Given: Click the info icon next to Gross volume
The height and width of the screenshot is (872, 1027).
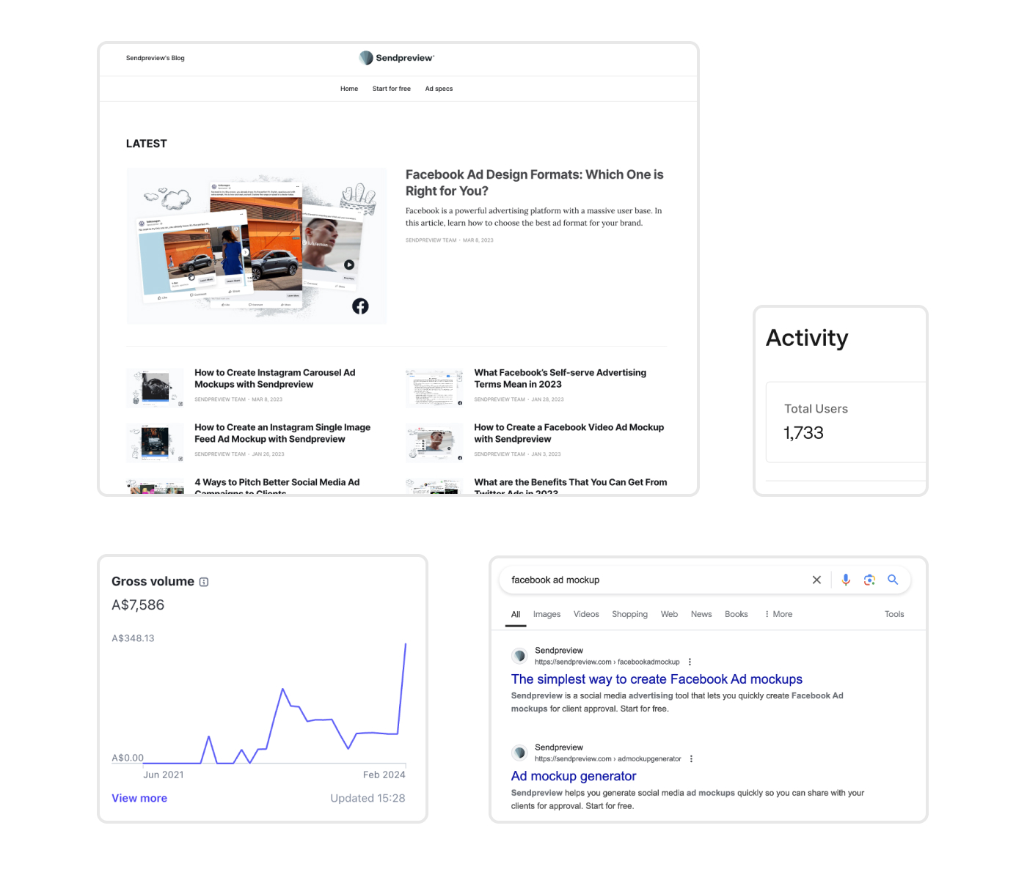Looking at the screenshot, I should [x=203, y=581].
